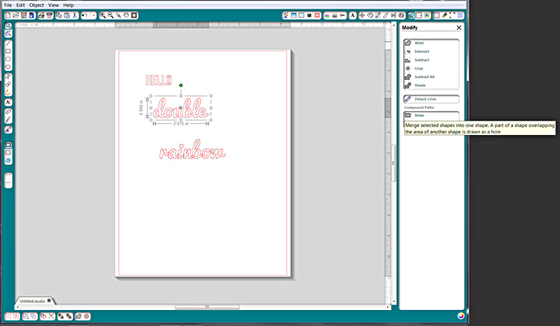
Task: Click the Detach Lines button
Action: 431,99
